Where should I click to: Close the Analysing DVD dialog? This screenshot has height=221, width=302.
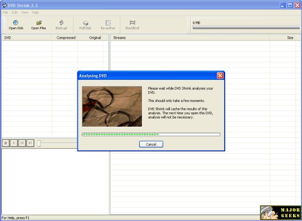point(220,76)
